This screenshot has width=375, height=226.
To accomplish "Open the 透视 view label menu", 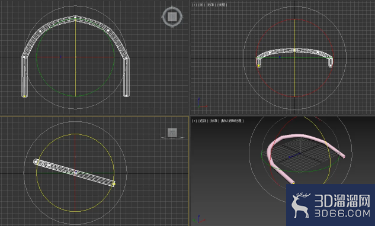I will [203, 121].
